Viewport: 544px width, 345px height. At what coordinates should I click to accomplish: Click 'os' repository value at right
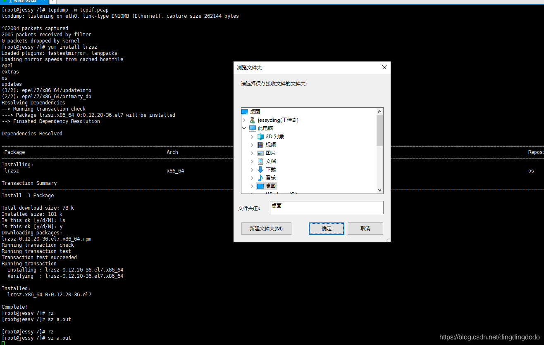pos(531,171)
